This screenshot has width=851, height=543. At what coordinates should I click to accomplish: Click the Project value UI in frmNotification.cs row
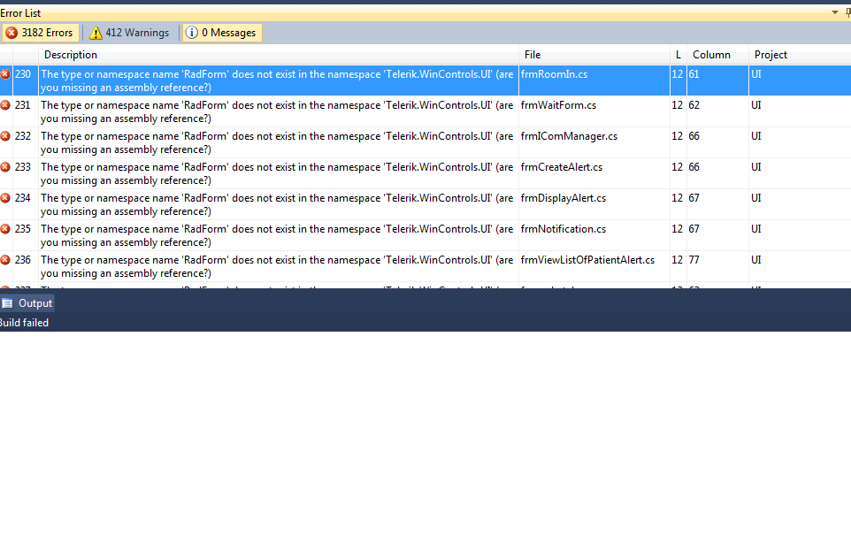(x=756, y=229)
